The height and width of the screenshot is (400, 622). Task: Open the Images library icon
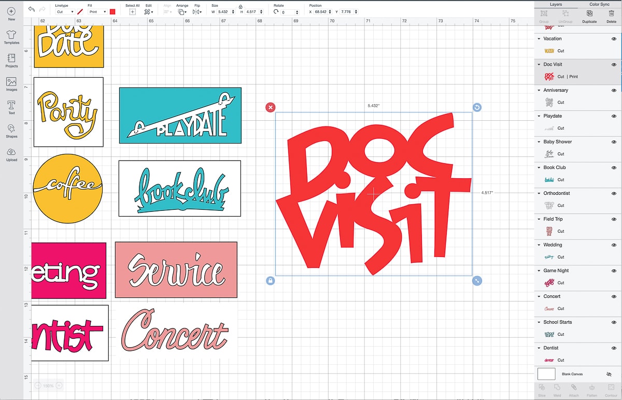(x=11, y=82)
